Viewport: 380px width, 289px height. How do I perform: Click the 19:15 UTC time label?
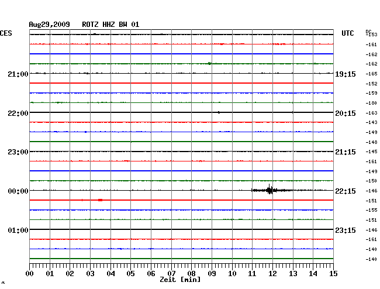pyautogui.click(x=346, y=74)
